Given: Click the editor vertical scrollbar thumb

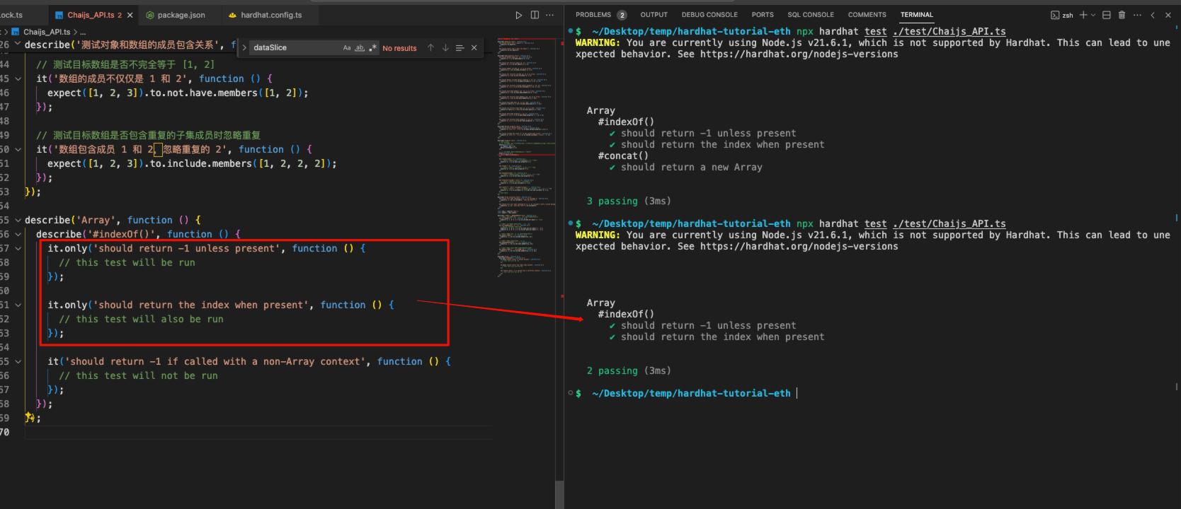Looking at the screenshot, I should pyautogui.click(x=559, y=494).
